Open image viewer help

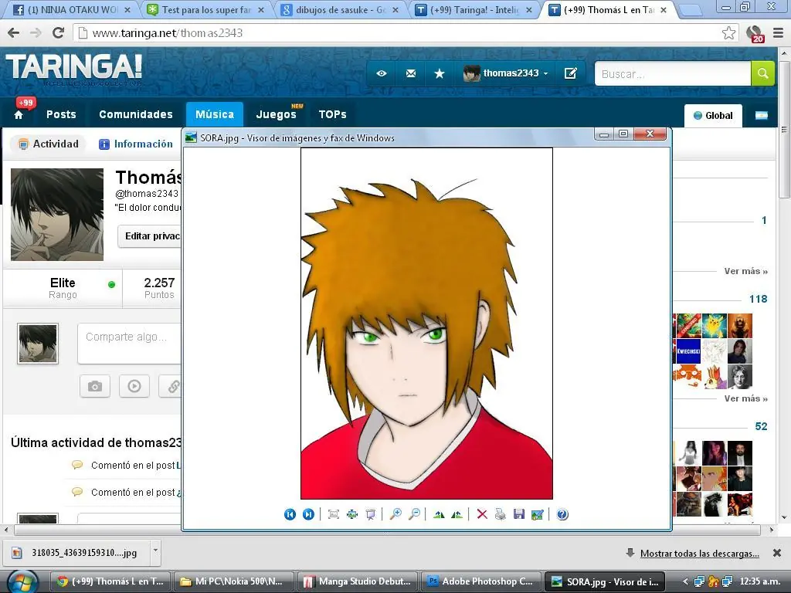pos(562,514)
